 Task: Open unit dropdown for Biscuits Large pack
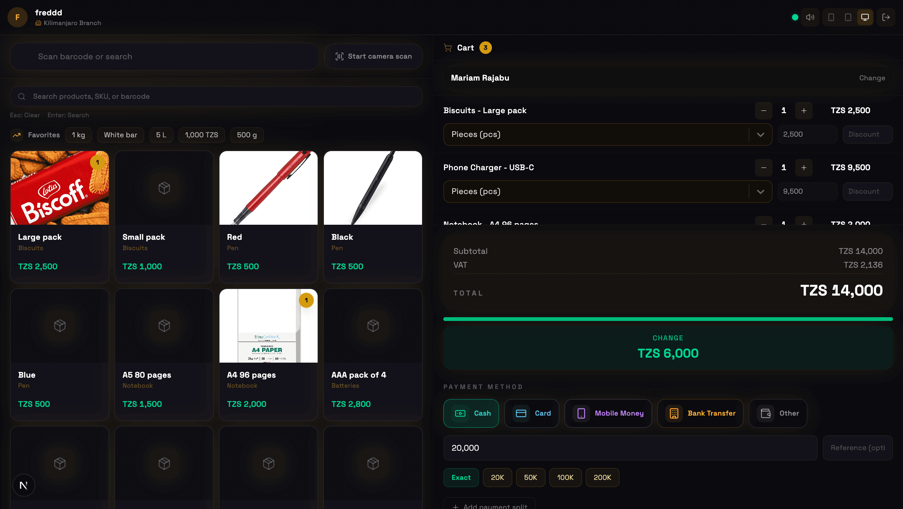pyautogui.click(x=608, y=134)
